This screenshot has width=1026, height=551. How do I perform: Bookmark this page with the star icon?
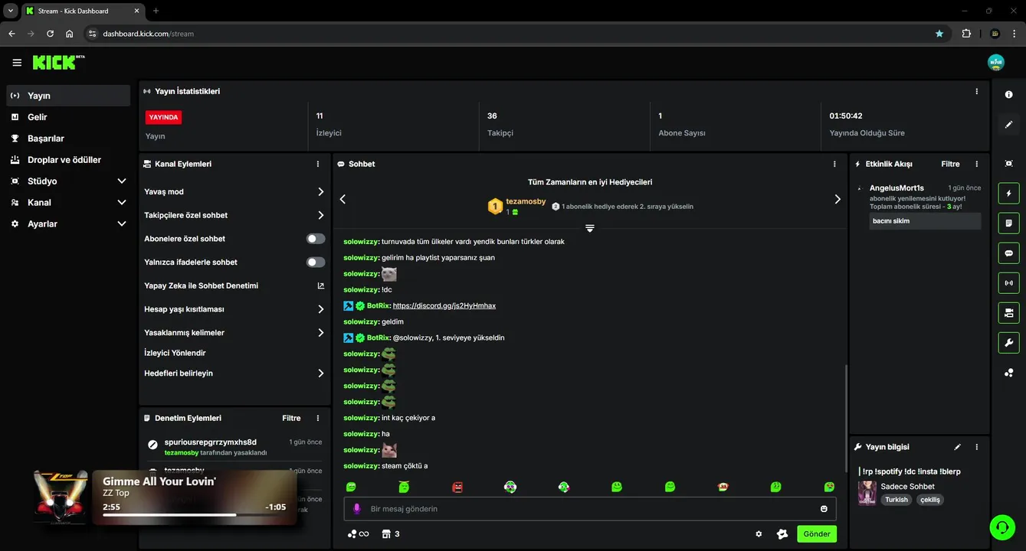point(939,34)
